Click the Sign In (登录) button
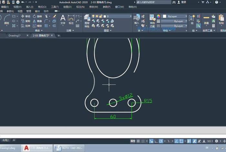Screen dimensions: 226x152 [x=182, y=2]
